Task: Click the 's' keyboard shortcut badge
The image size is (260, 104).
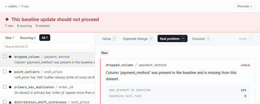Action: 208,39
